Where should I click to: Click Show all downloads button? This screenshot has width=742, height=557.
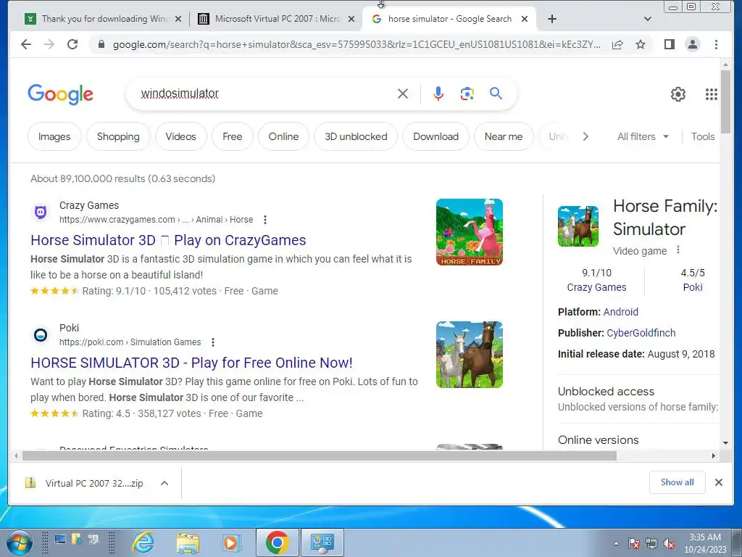click(x=678, y=482)
